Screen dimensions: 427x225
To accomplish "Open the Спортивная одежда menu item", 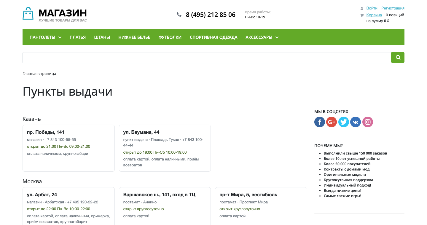I will tap(213, 37).
